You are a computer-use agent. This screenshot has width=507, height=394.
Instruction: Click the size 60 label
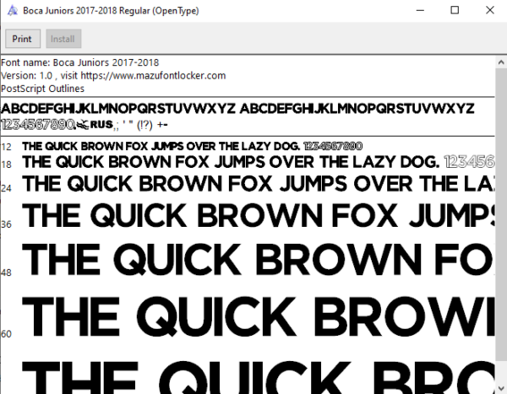coord(6,333)
